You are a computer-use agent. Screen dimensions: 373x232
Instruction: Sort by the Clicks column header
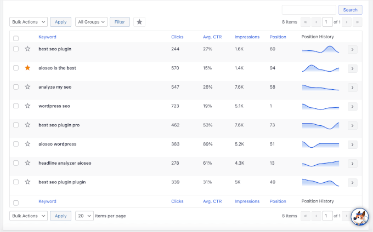click(177, 37)
